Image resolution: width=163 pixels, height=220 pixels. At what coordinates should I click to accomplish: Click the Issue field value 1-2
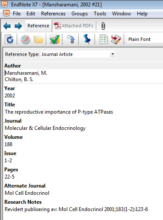tap(8, 161)
